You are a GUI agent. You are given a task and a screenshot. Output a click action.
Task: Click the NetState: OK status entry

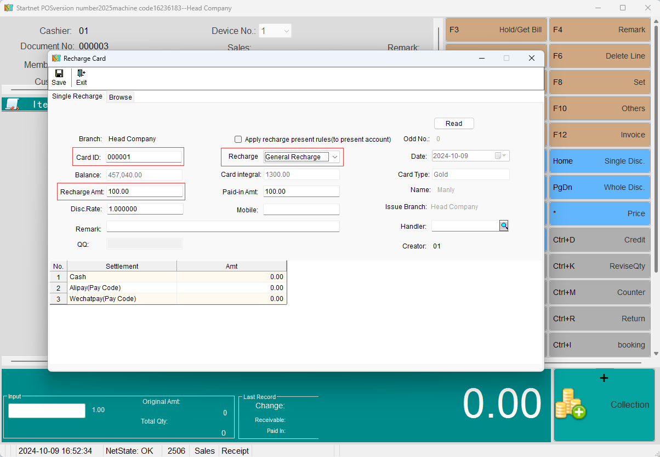[129, 451]
